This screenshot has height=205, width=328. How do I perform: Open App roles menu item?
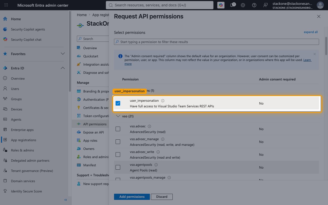[x=90, y=140]
